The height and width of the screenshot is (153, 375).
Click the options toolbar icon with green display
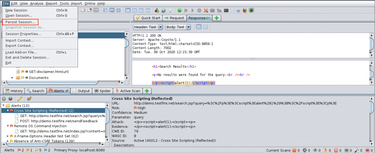coord(96,10)
